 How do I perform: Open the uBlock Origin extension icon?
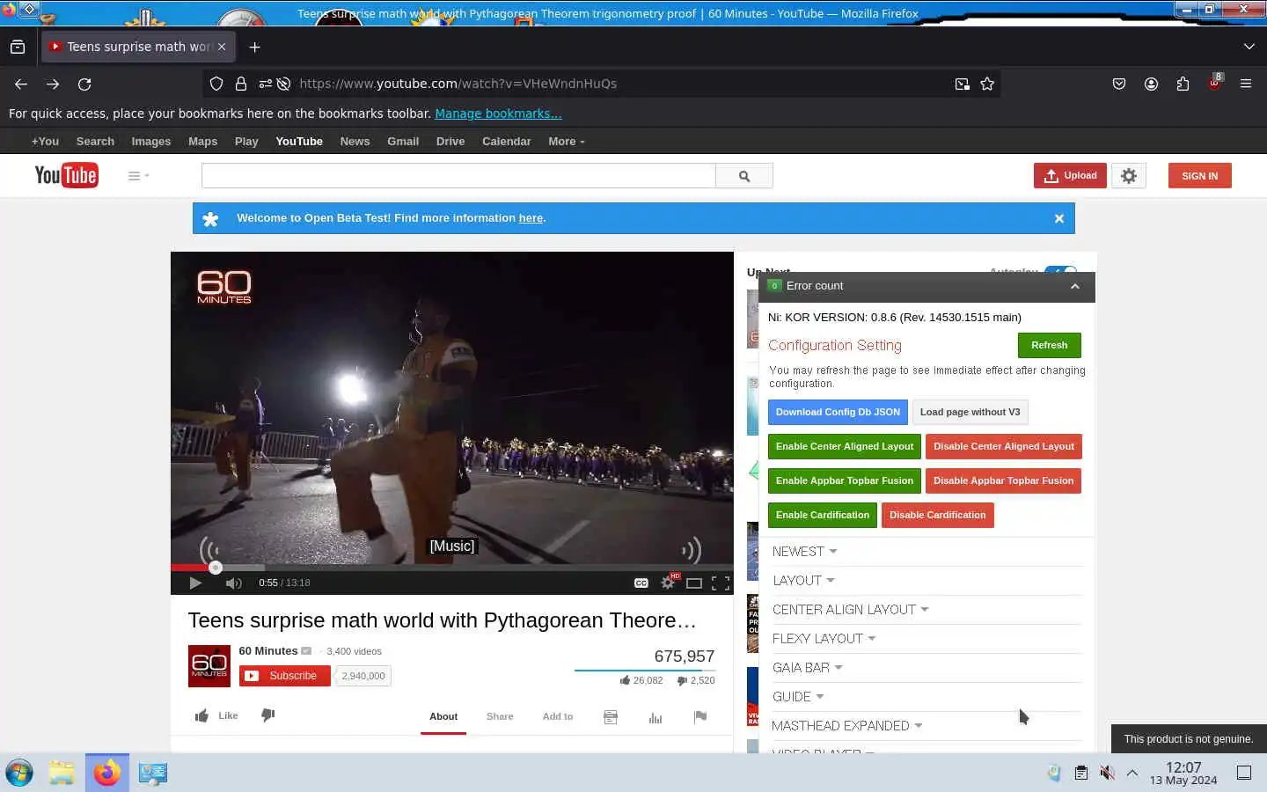[1214, 84]
